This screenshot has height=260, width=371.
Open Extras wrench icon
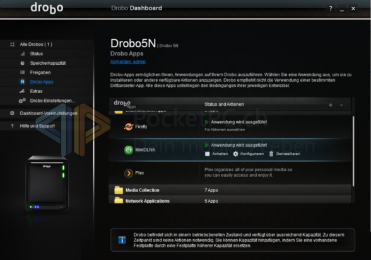[22, 91]
